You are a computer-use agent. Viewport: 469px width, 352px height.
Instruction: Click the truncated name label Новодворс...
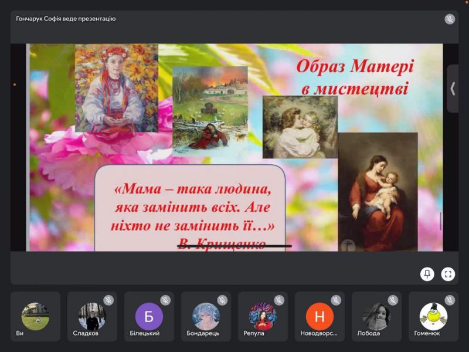click(x=319, y=333)
